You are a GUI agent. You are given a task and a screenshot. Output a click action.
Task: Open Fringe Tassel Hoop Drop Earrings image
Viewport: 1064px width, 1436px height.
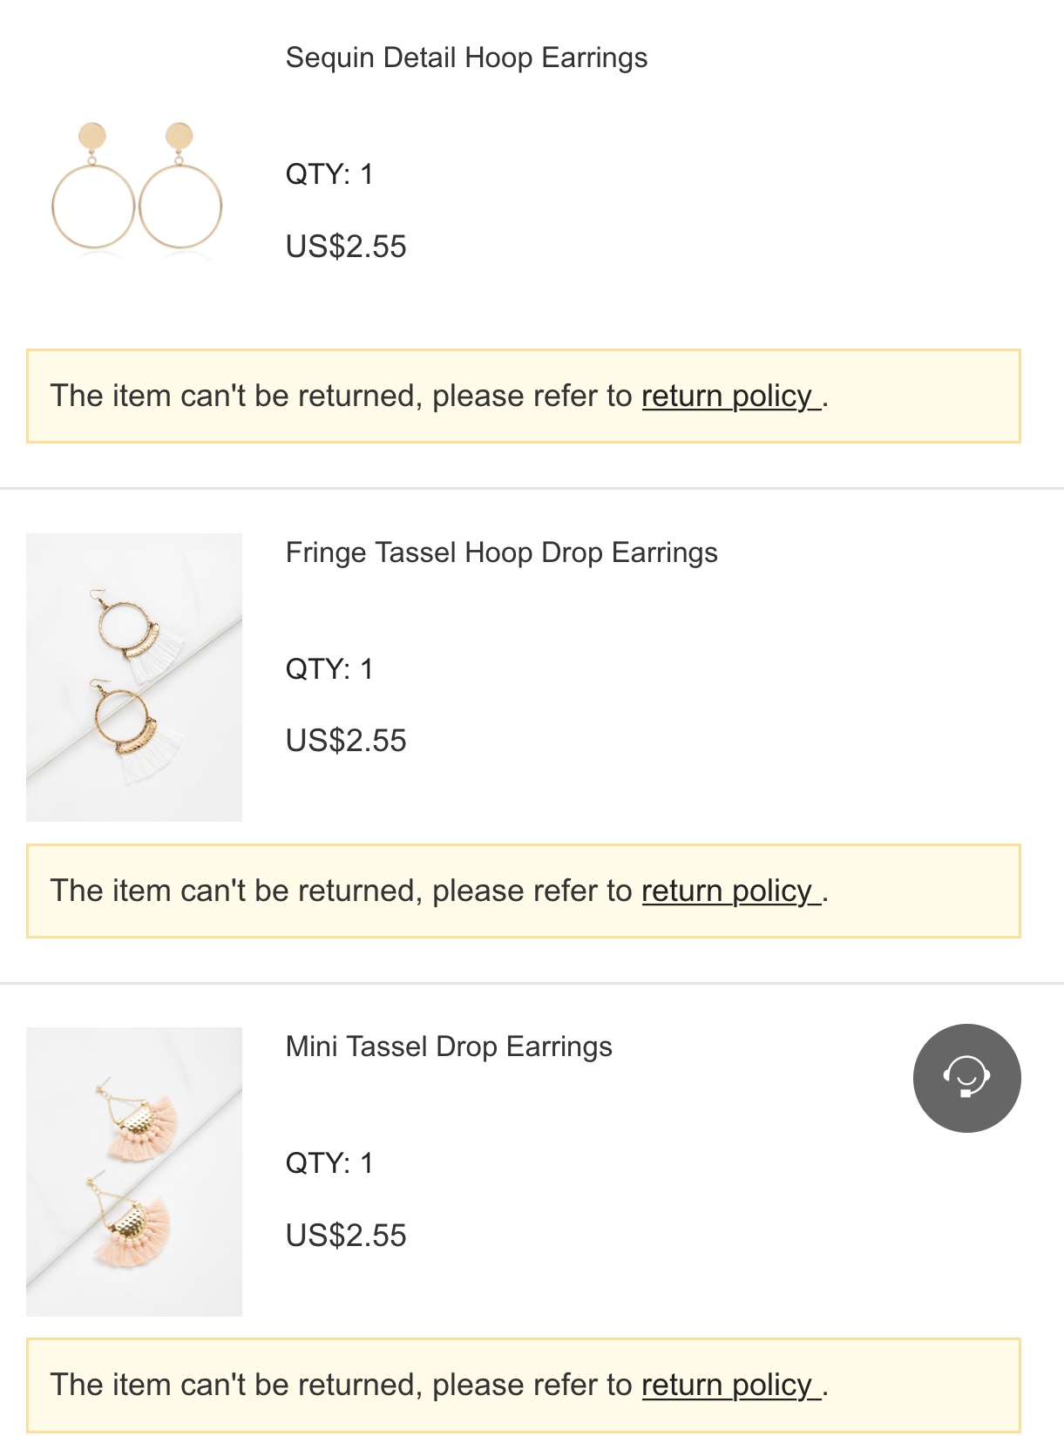click(134, 677)
